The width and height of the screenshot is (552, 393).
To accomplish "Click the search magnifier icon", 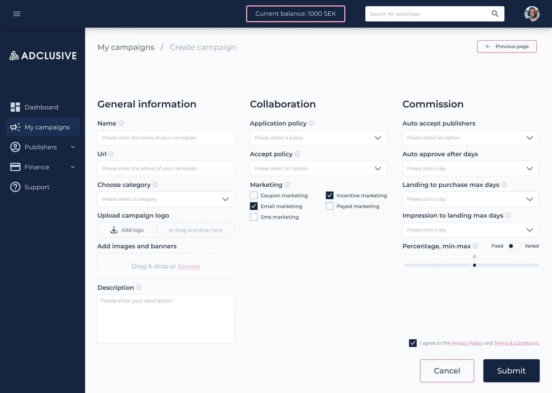I will pos(495,14).
